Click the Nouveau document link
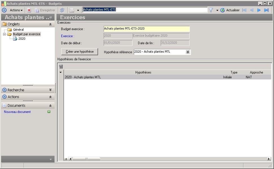The height and width of the screenshot is (169, 274). pyautogui.click(x=17, y=112)
